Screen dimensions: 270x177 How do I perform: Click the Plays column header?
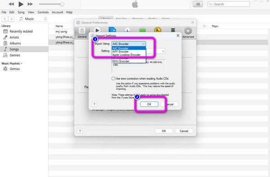click(215, 26)
